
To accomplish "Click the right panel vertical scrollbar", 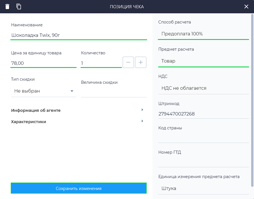I will (252, 99).
